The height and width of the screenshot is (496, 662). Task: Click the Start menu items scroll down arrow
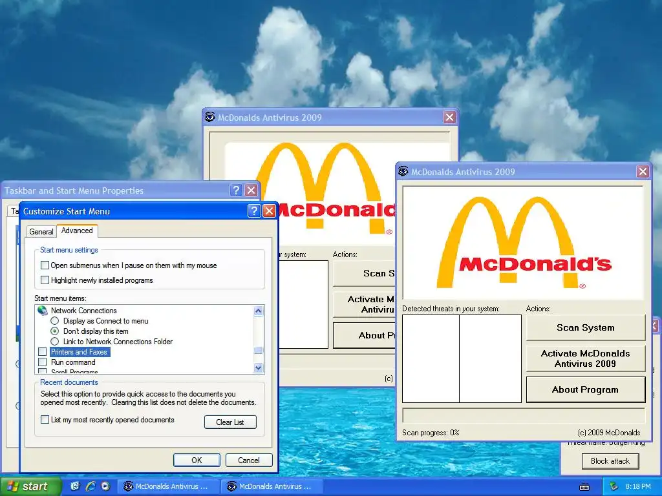(x=259, y=367)
